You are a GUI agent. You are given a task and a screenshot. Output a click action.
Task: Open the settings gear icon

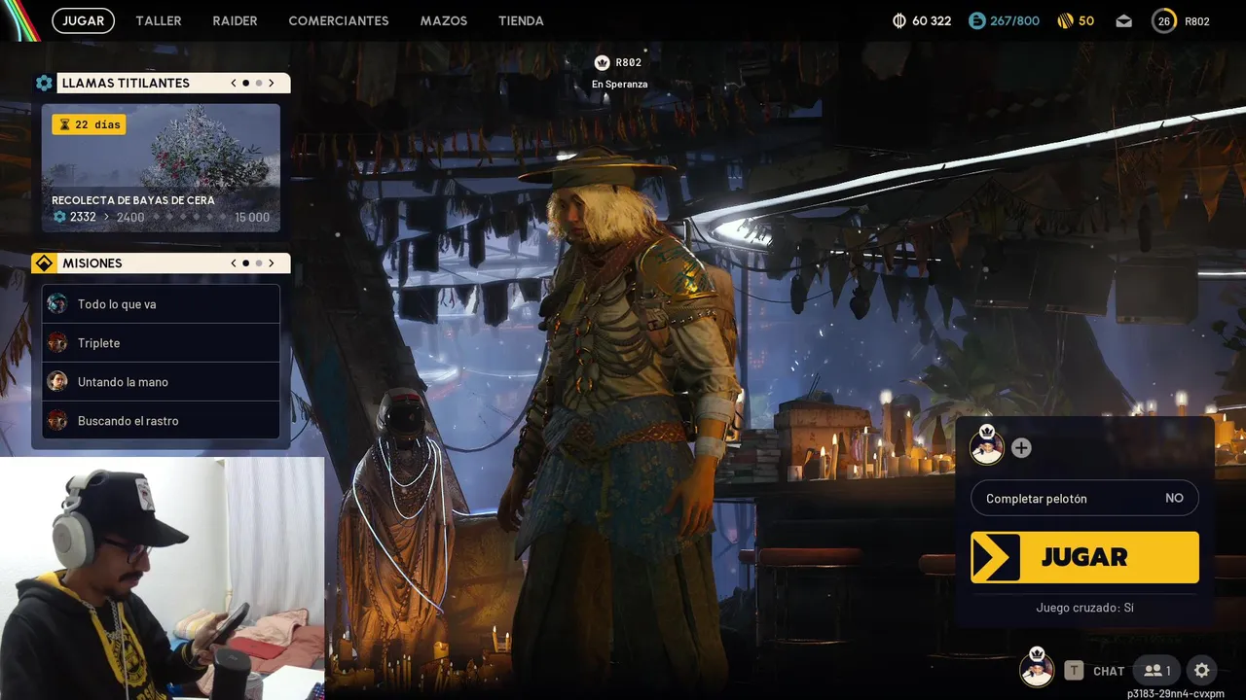(x=1202, y=670)
